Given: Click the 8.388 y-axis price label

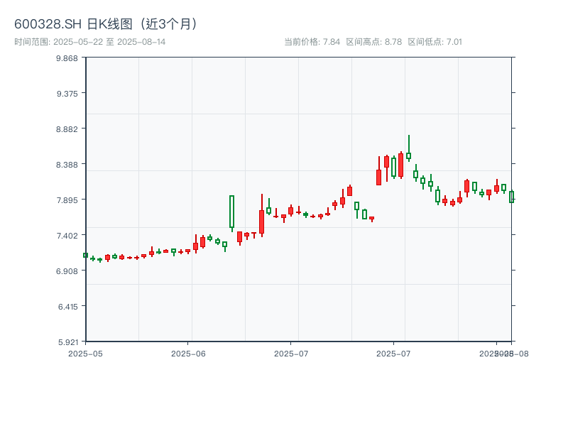Looking at the screenshot, I should [x=66, y=165].
